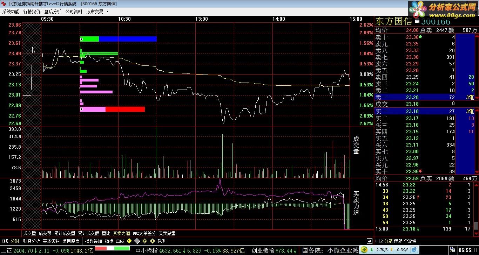Switch to the DDZ大单差分 indicator tab
Viewport: 479px width, 255px height.
(144, 233)
